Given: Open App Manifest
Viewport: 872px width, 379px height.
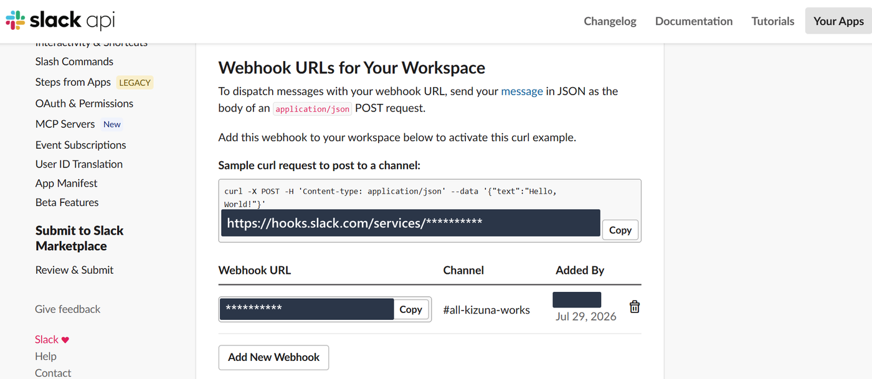Looking at the screenshot, I should [67, 184].
